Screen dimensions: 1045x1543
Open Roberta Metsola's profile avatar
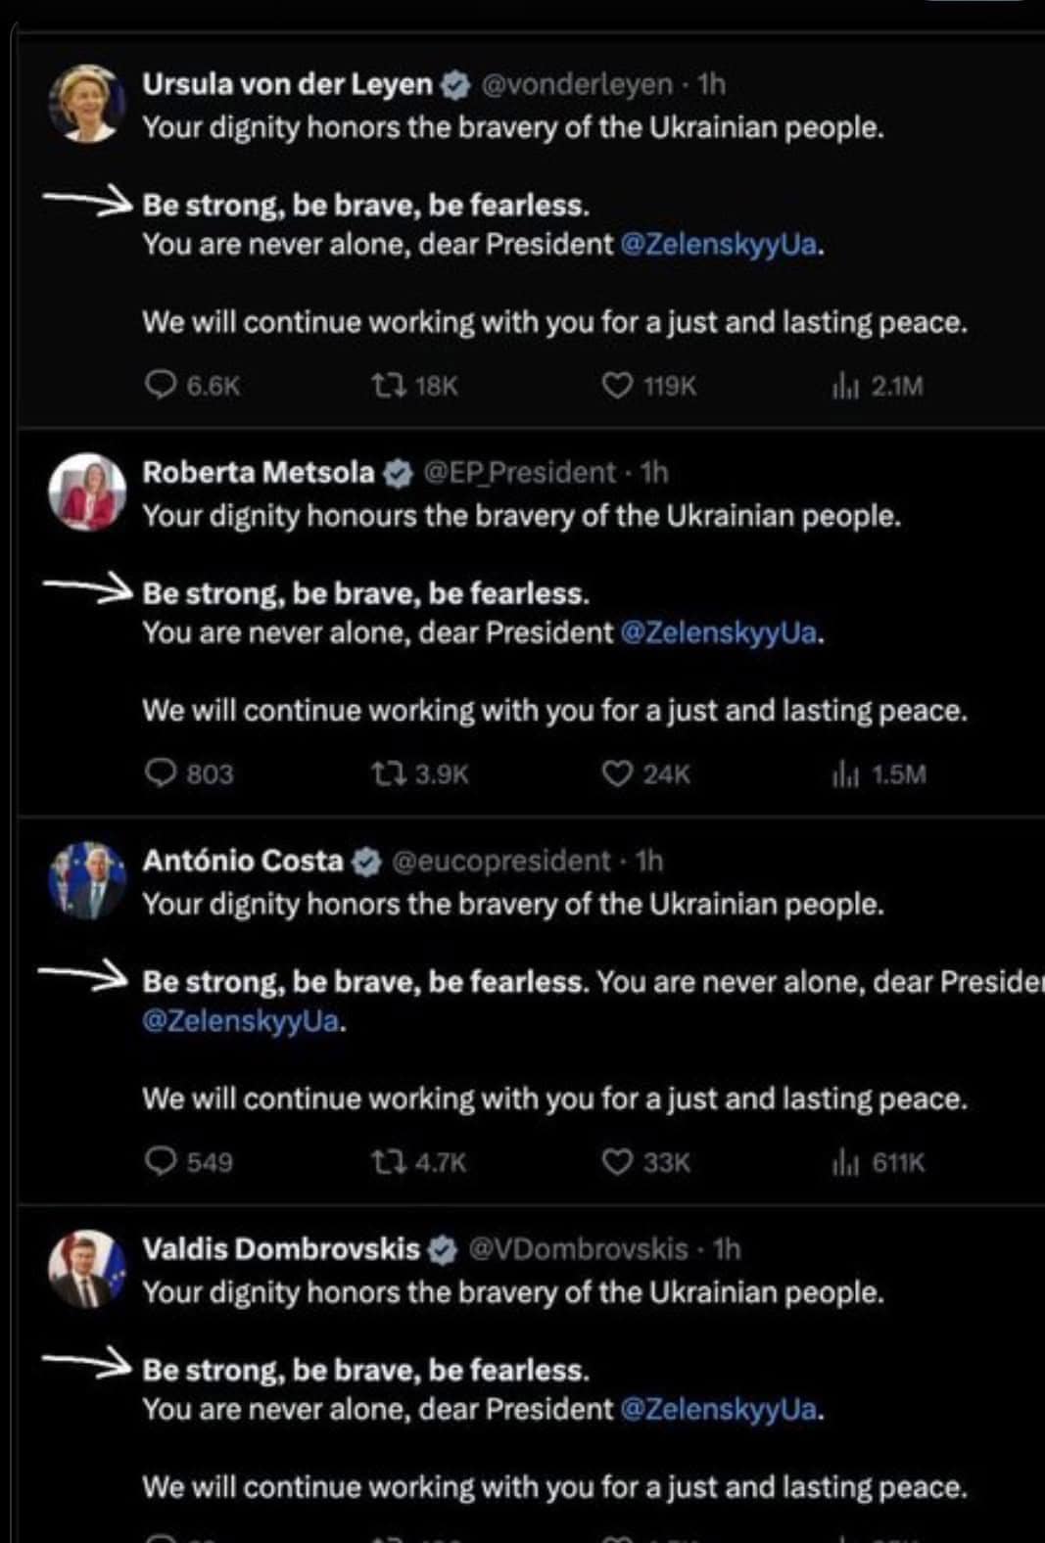tap(87, 491)
